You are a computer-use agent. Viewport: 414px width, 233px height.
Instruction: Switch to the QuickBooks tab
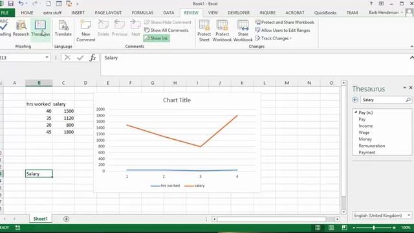tap(325, 13)
